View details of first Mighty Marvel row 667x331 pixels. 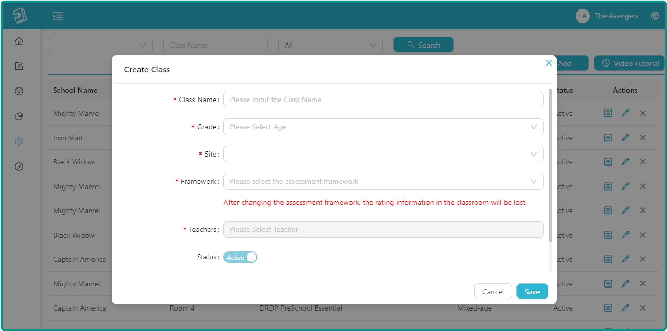(x=608, y=113)
